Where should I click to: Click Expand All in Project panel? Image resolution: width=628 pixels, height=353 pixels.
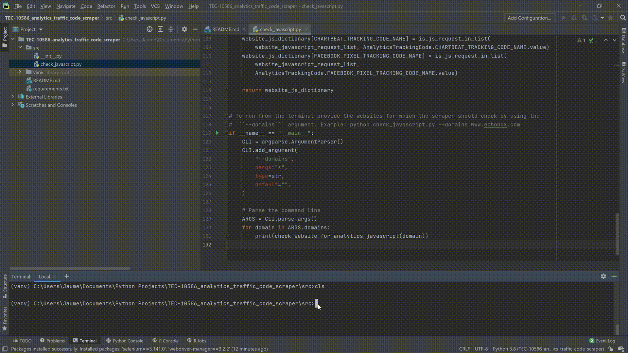(160, 29)
